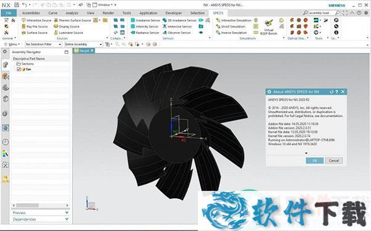
Task: Switch to the Curve tab
Action: coord(53,13)
